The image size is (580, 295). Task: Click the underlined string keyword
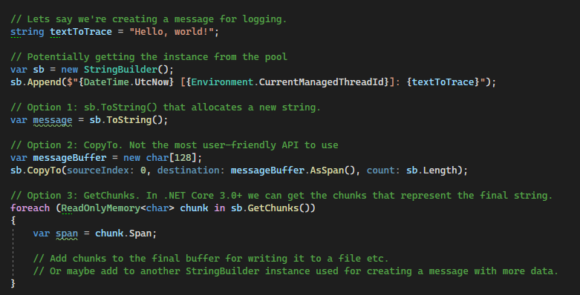coord(27,32)
